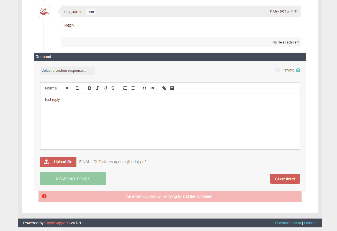Insert a bullet list
The width and height of the screenshot is (337, 231).
pos(132,88)
